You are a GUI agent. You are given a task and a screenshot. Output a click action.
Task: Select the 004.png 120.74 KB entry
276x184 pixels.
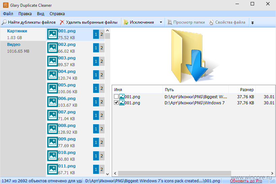click(76, 75)
